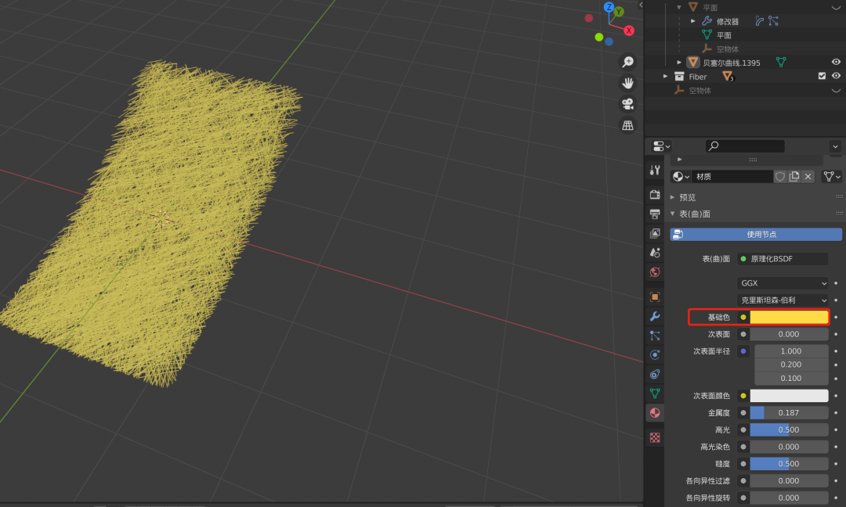Open the Tool properties tab
846x507 pixels.
coord(655,171)
